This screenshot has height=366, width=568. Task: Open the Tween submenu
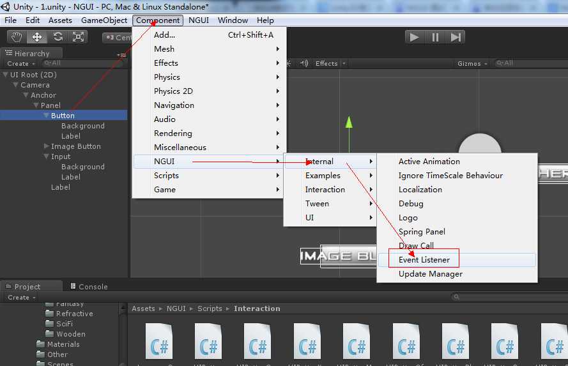pos(330,204)
